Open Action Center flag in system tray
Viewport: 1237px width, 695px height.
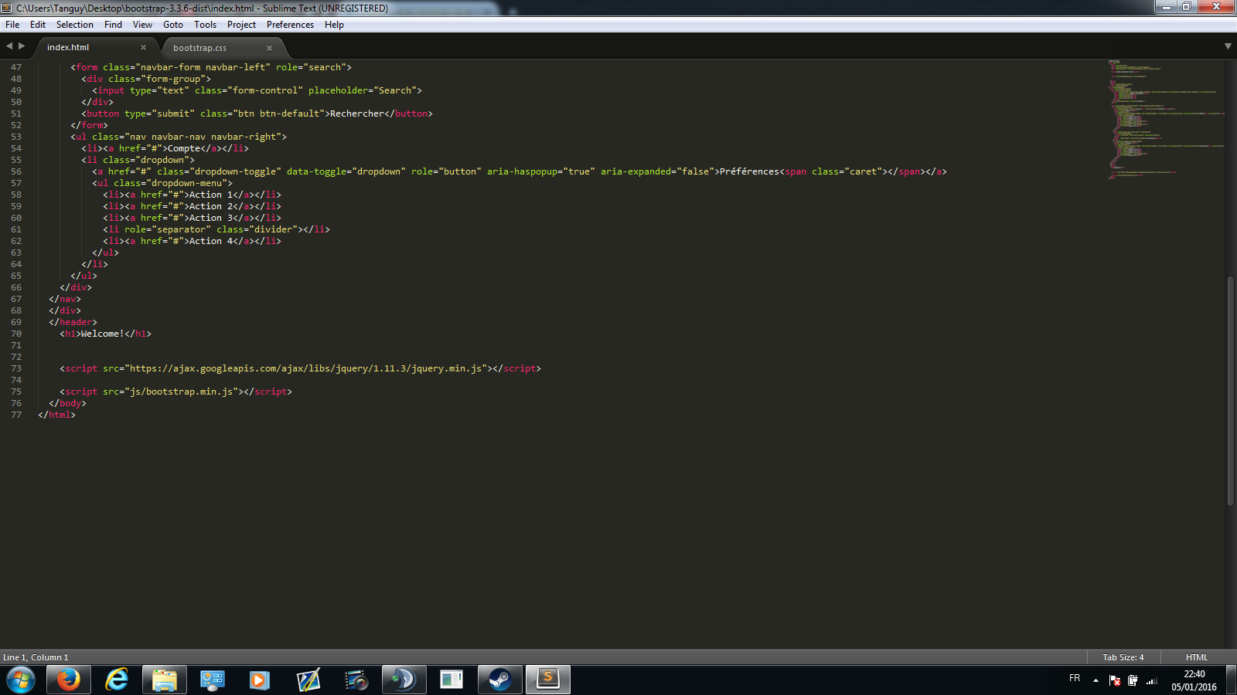(1115, 680)
